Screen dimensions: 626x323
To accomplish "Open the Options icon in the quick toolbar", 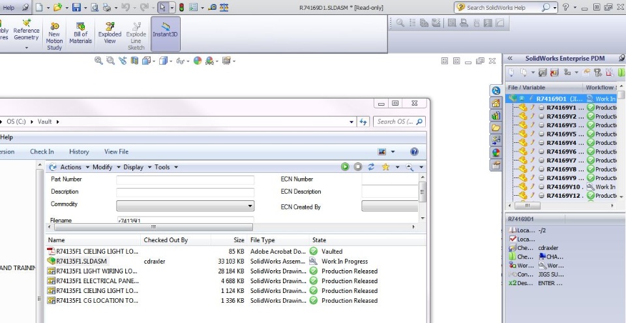I will [x=194, y=7].
